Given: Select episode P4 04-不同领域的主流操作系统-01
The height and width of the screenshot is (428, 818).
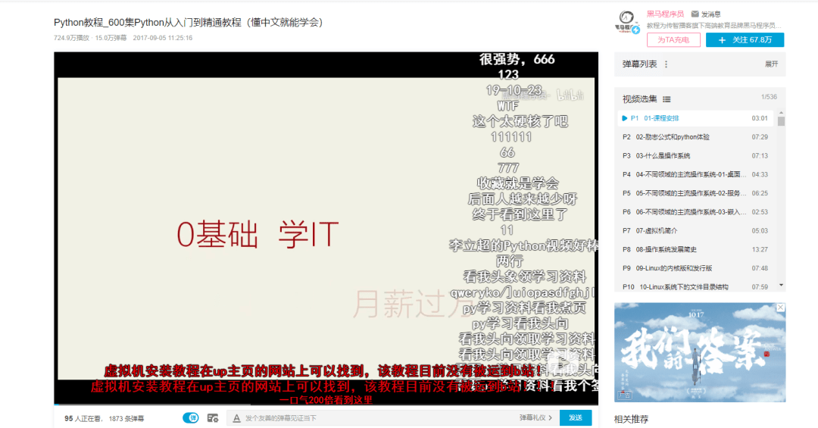Looking at the screenshot, I should (x=695, y=175).
